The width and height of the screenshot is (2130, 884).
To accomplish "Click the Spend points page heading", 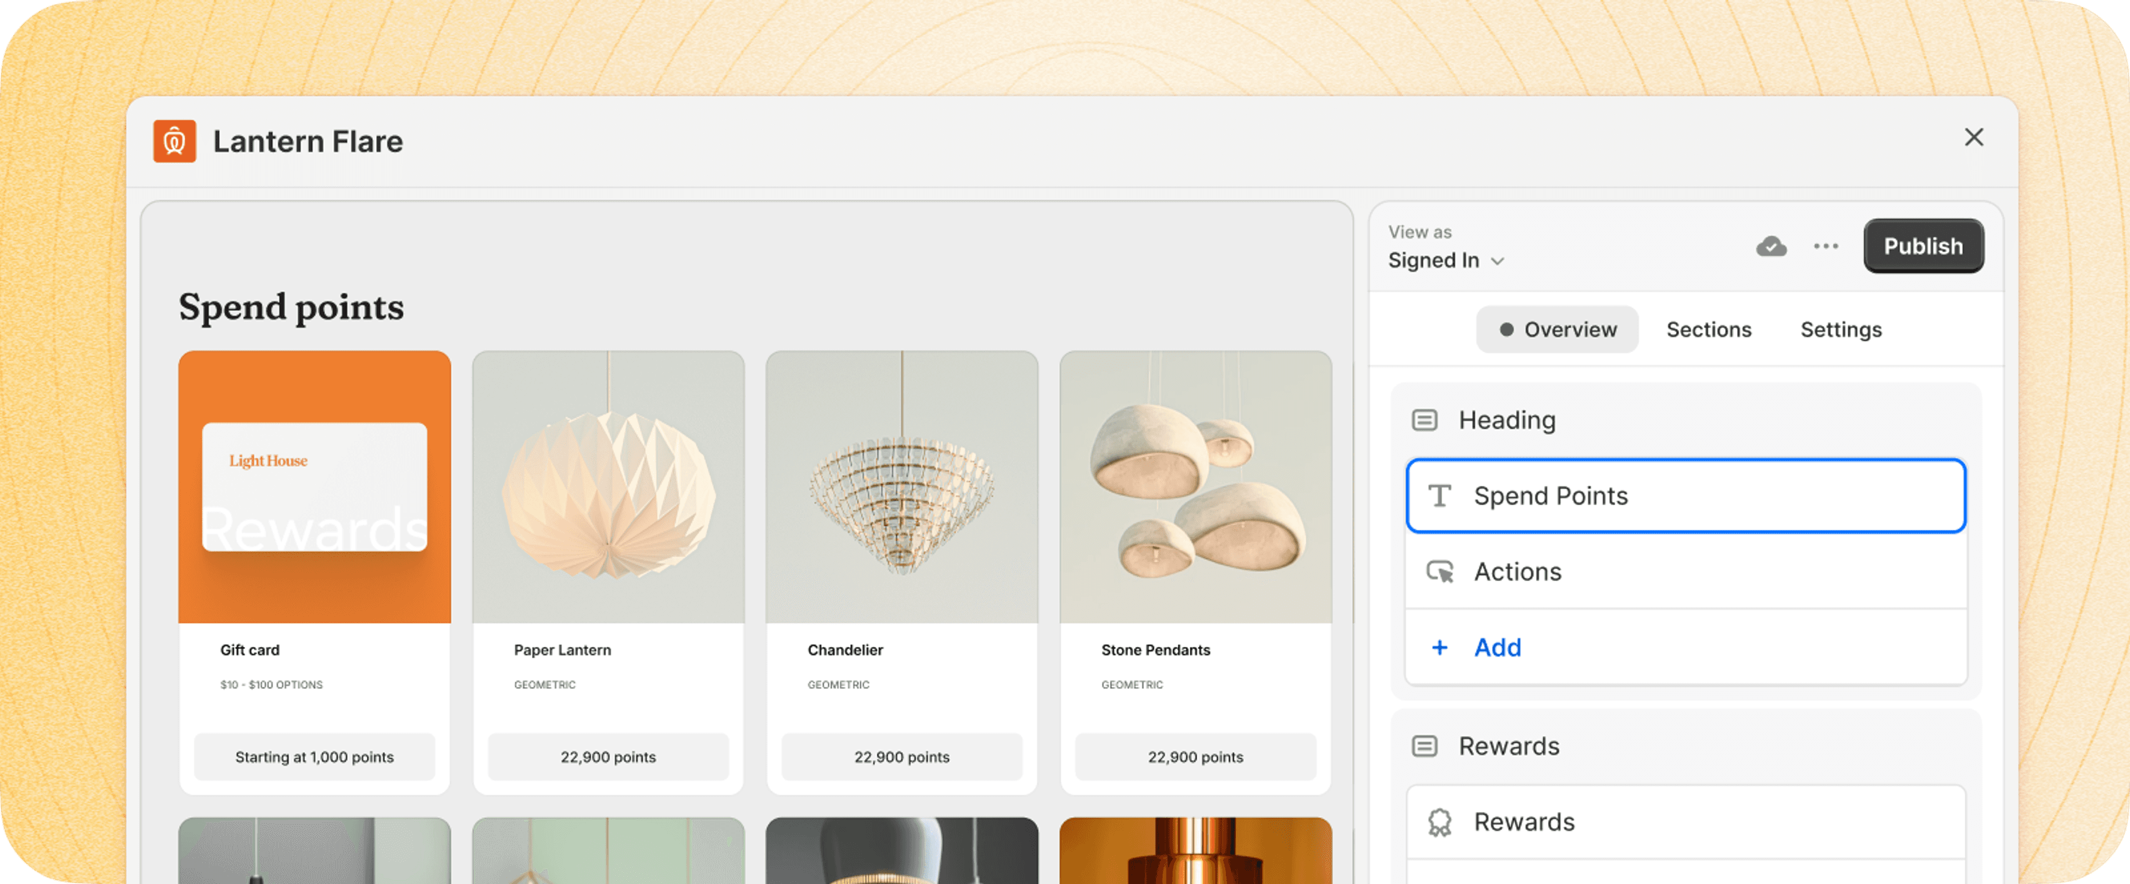I will (x=291, y=308).
